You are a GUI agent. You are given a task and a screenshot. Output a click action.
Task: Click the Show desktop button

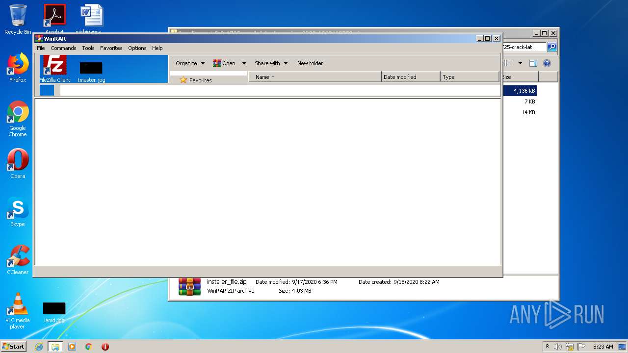click(x=622, y=347)
